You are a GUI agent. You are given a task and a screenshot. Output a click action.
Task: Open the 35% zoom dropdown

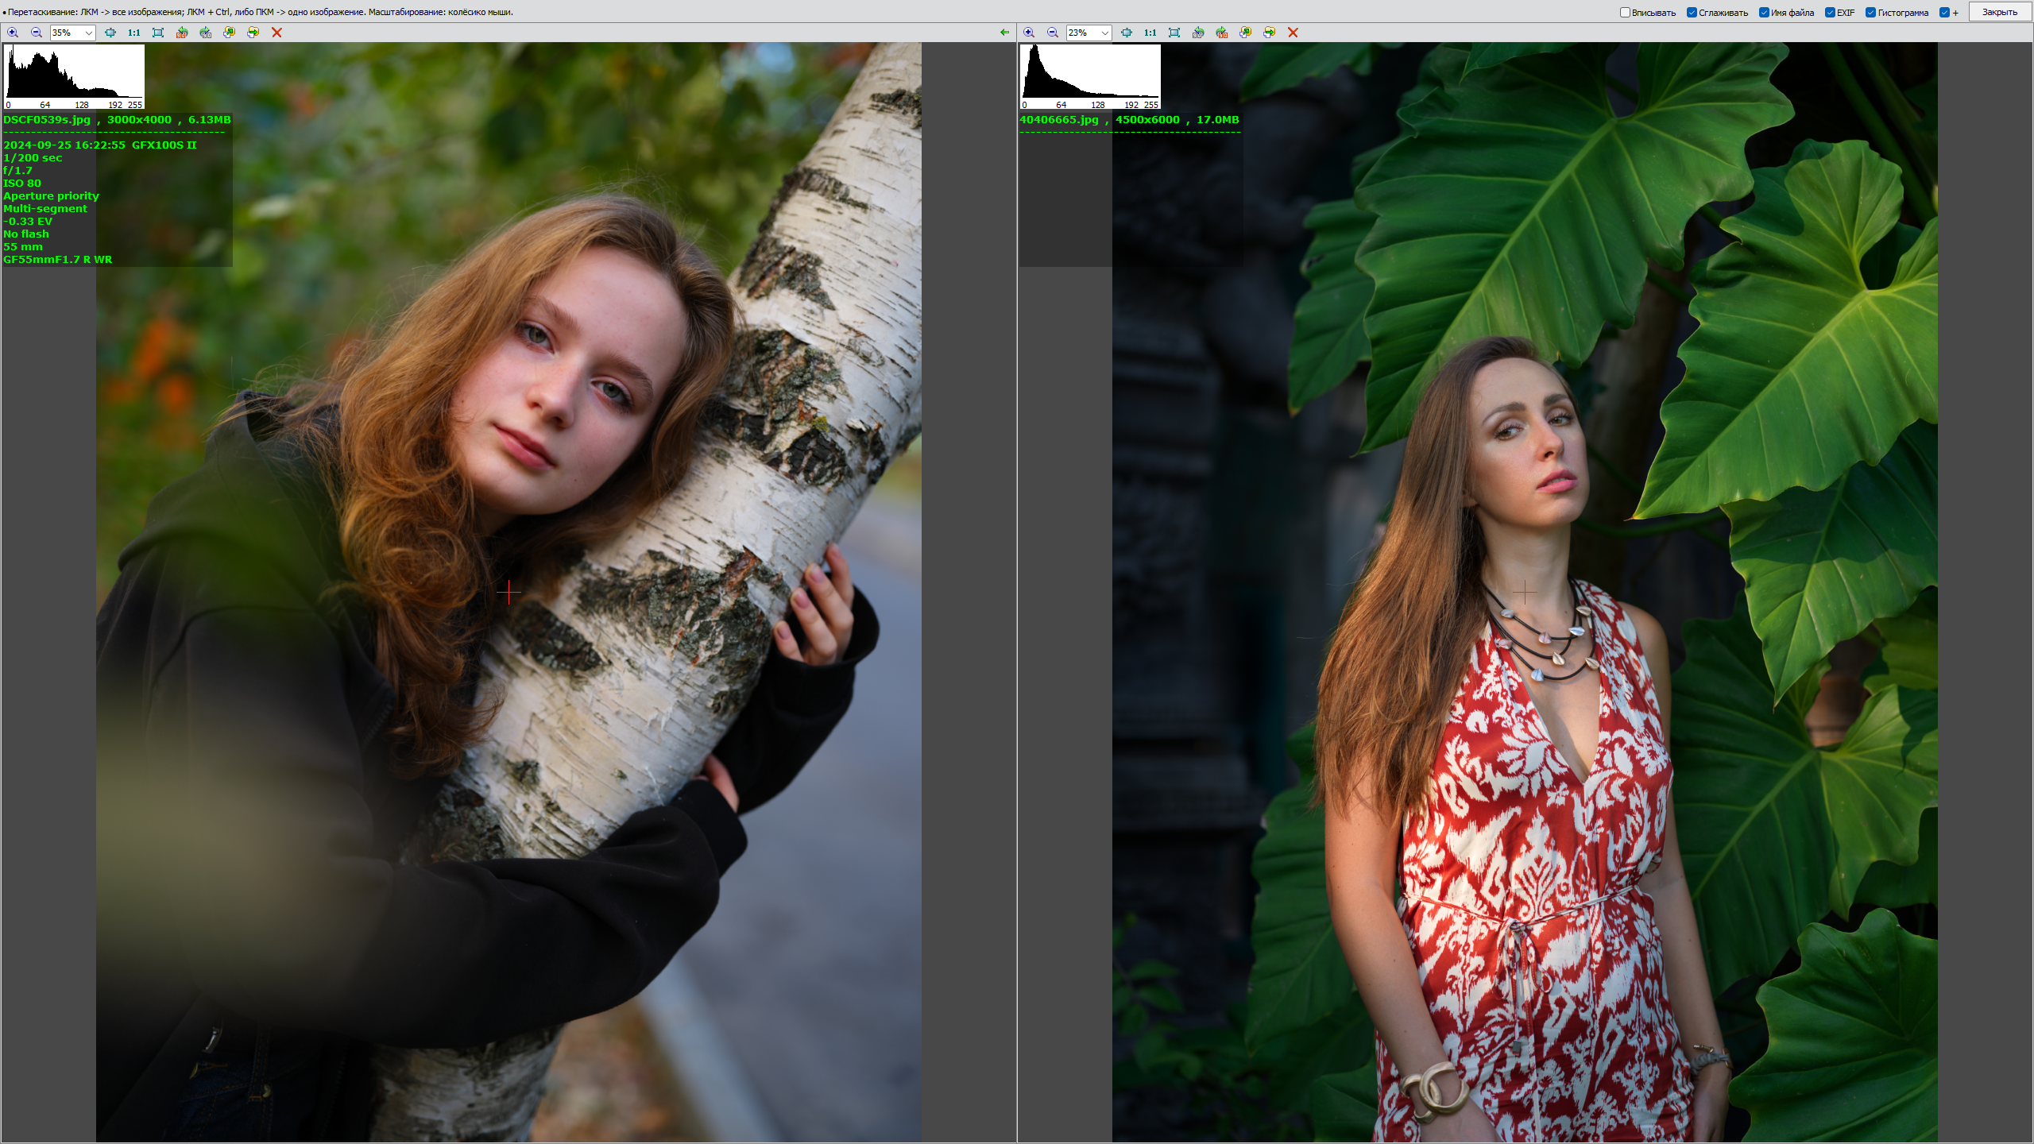point(73,33)
